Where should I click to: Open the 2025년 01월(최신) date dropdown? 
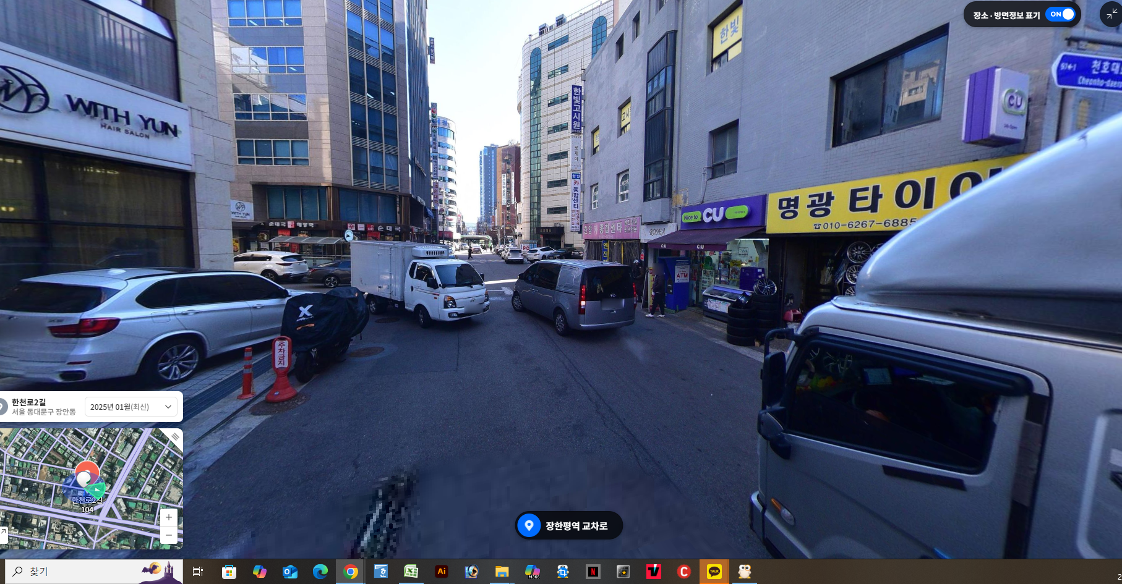click(131, 407)
